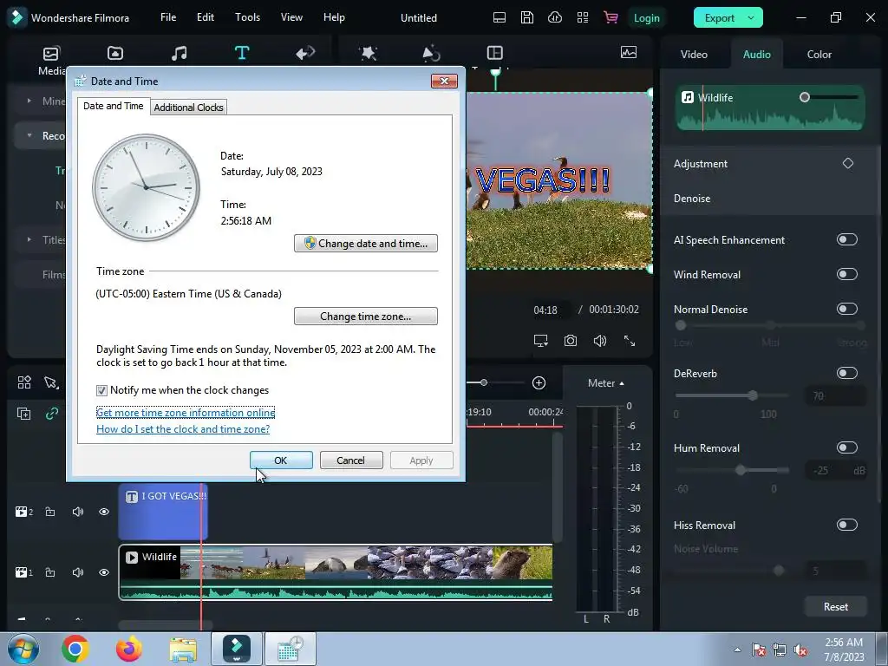Click the Reset button in Audio panel
The image size is (888, 666).
[x=835, y=606]
